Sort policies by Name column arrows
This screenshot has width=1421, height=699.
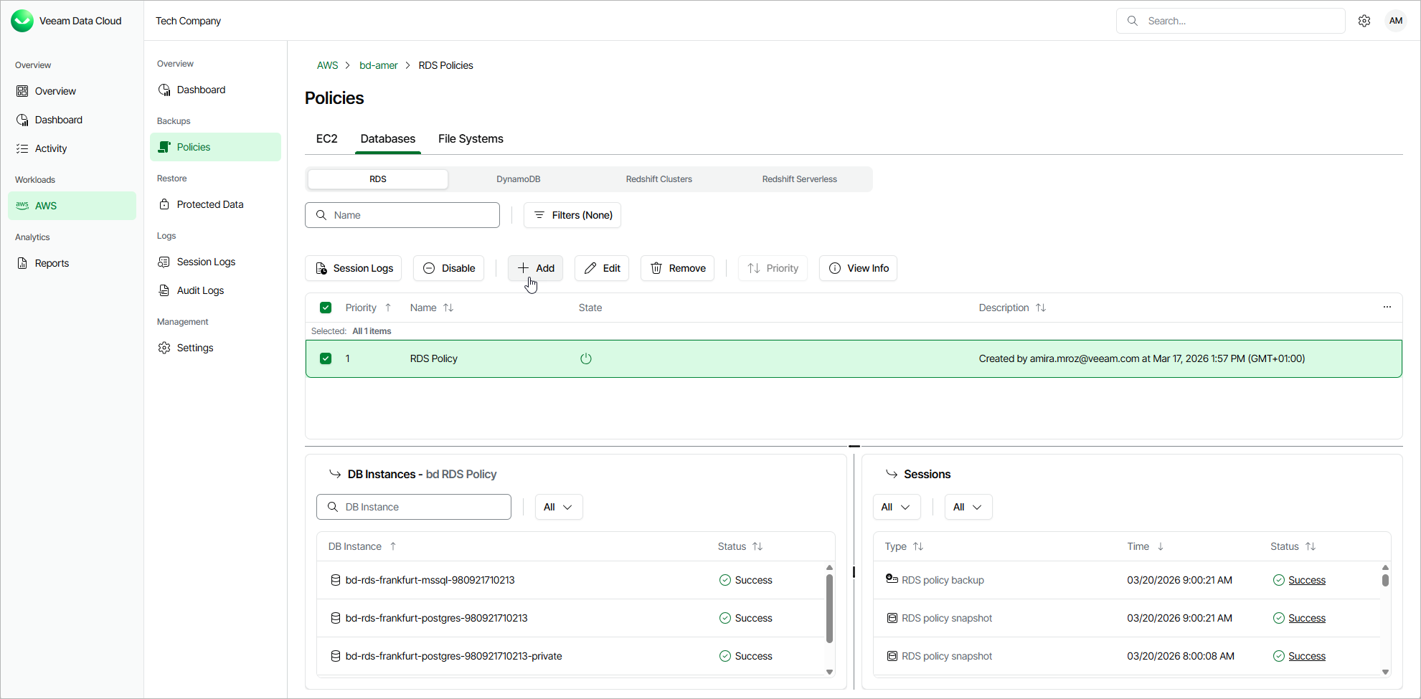(x=448, y=308)
